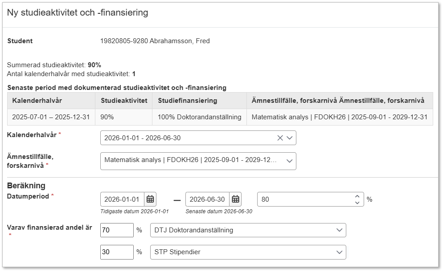Click the Varav finansierad andel är label
This screenshot has height=272, width=443.
(x=49, y=227)
